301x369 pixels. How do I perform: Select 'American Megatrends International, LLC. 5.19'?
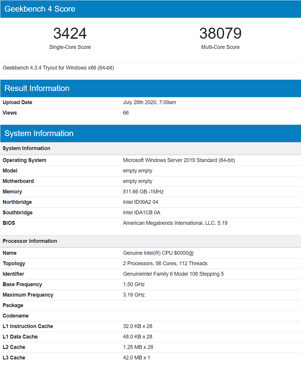click(175, 223)
